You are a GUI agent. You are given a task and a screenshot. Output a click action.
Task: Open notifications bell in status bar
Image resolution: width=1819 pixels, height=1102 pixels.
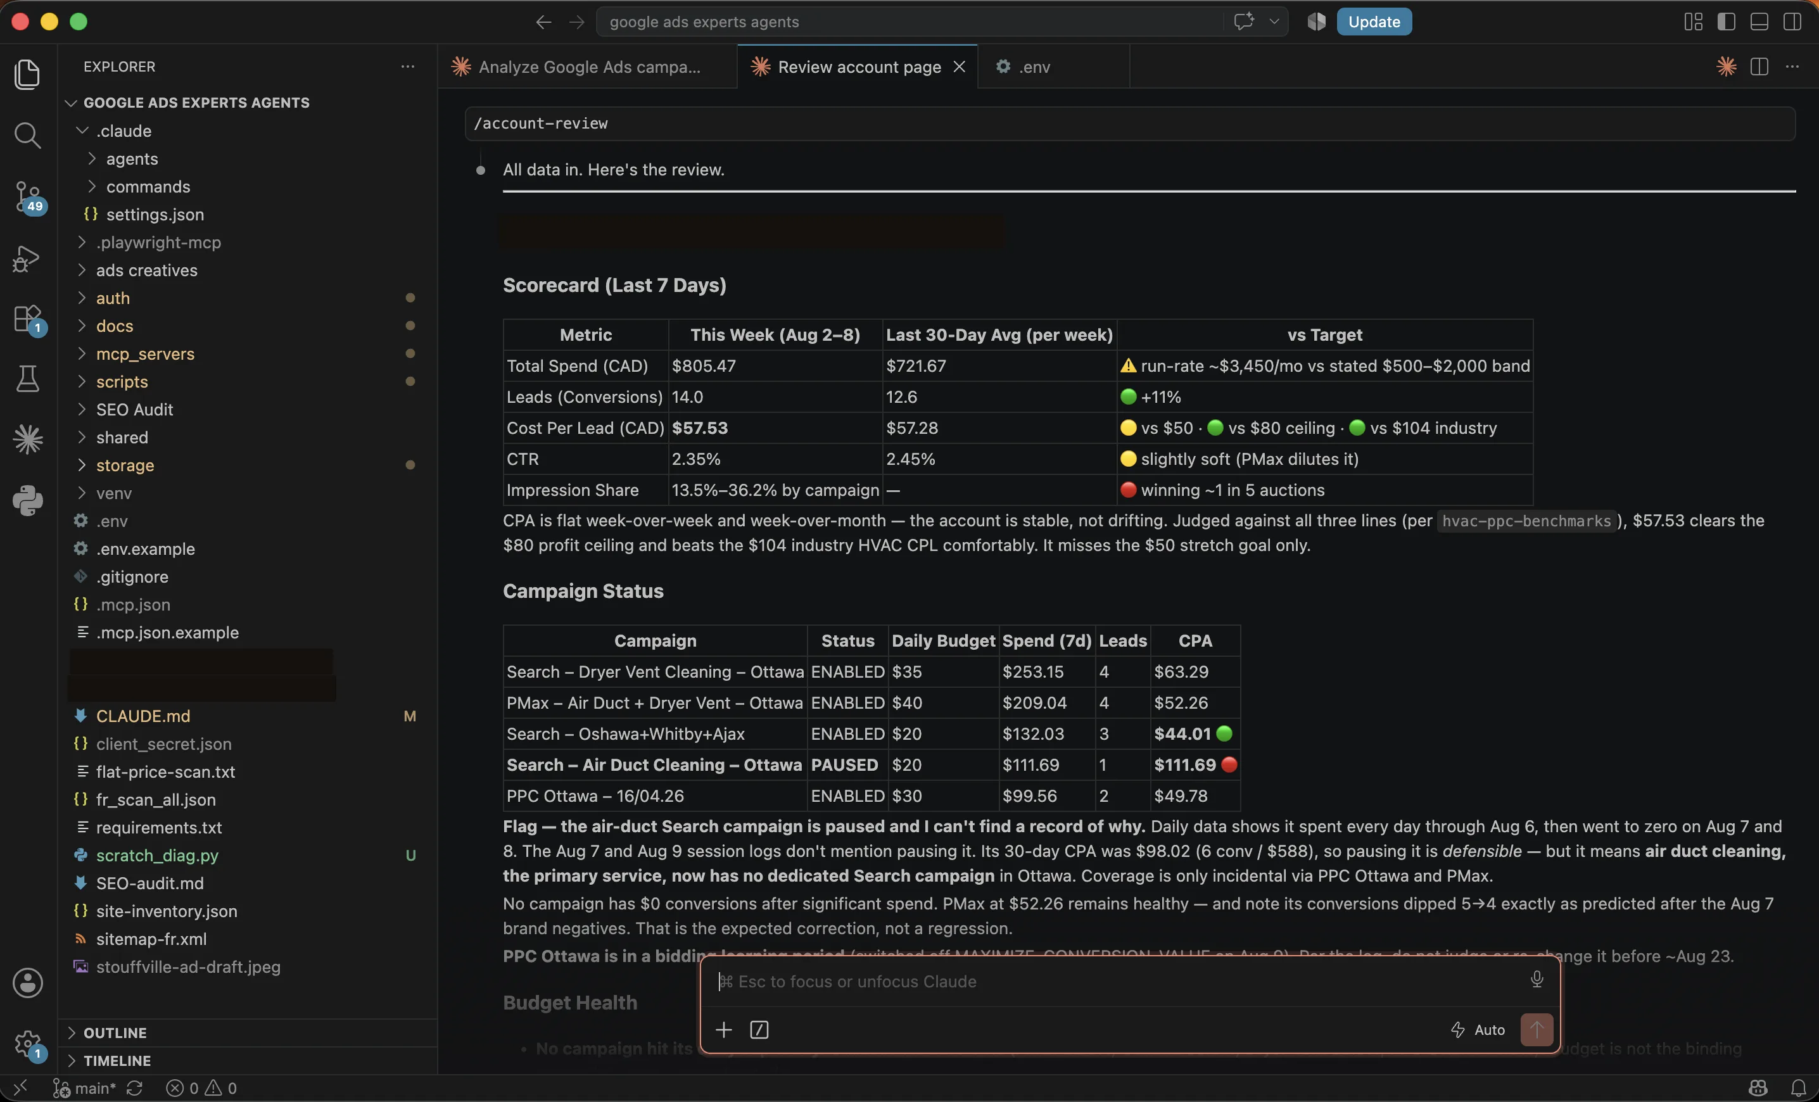tap(1798, 1088)
